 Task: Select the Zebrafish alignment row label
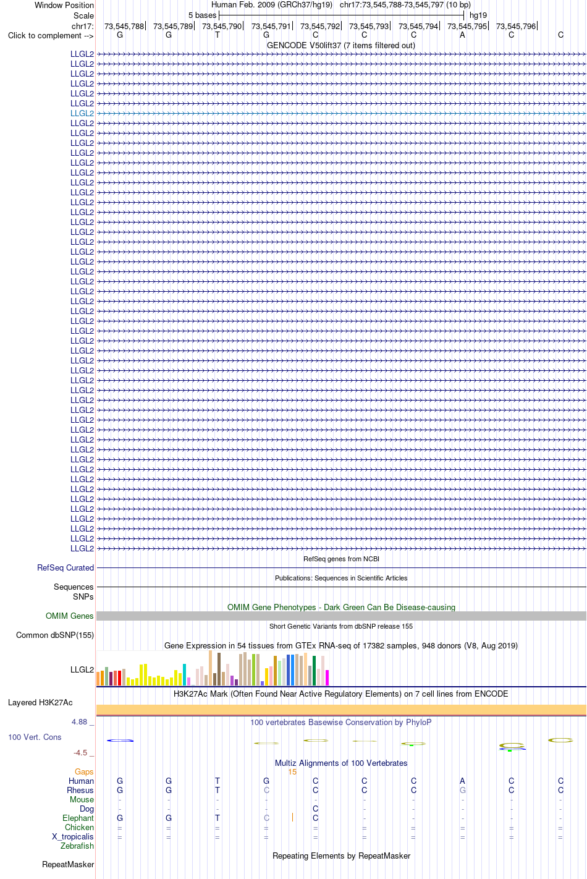[x=77, y=846]
